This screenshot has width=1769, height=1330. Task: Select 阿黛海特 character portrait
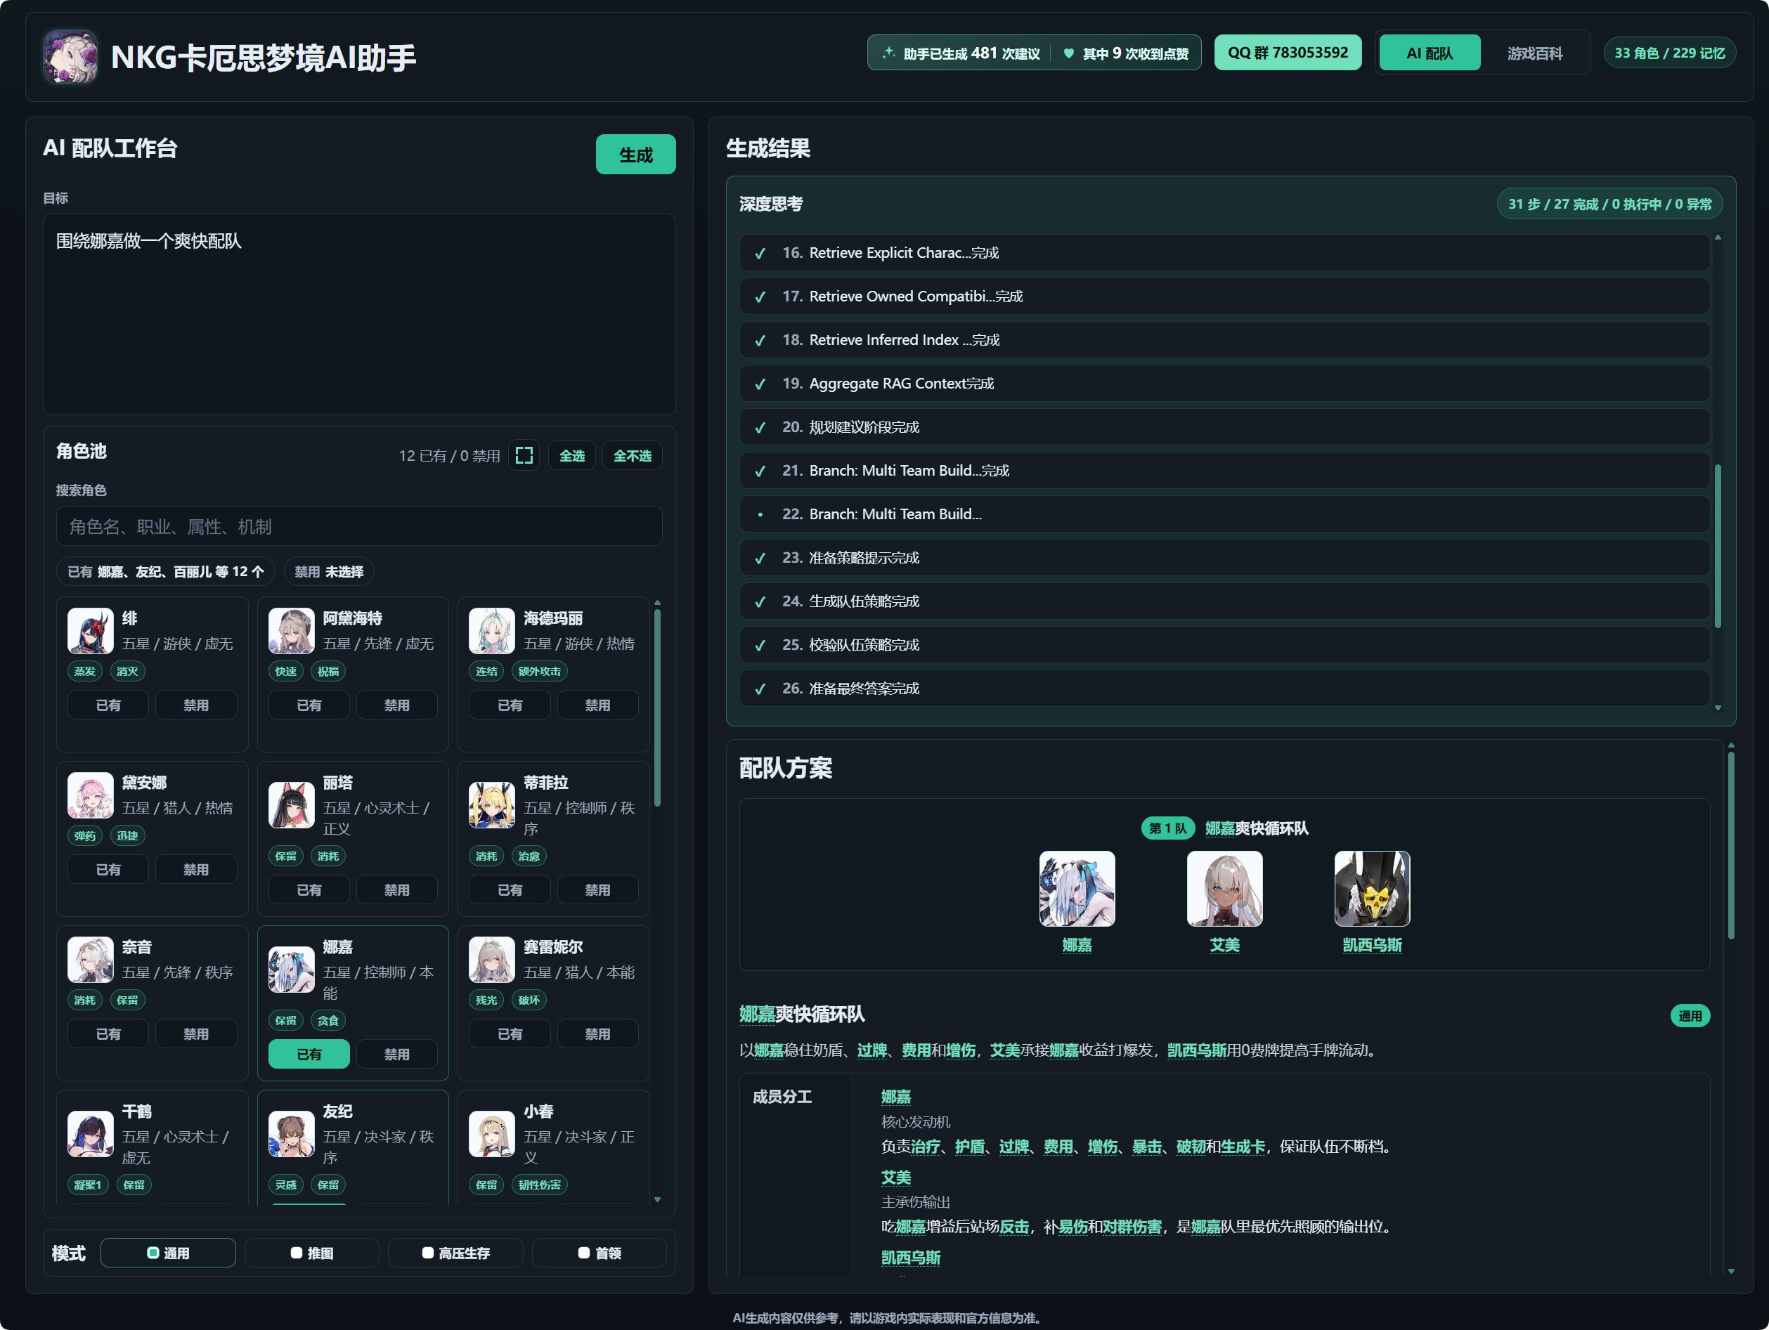pyautogui.click(x=291, y=631)
